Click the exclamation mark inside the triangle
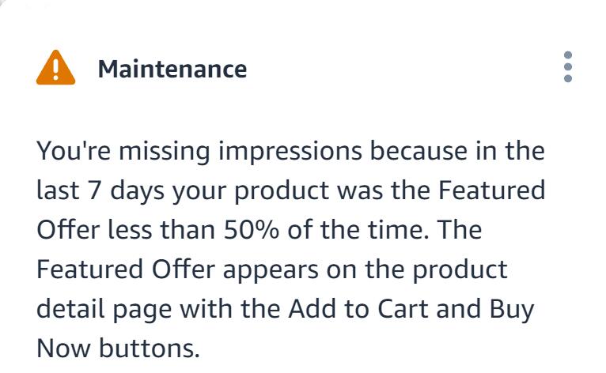Screen dimensions: 606x373 (x=55, y=69)
